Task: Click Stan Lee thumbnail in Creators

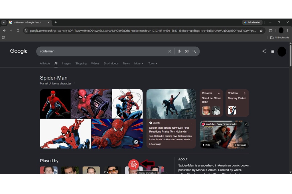Action: (x=206, y=110)
